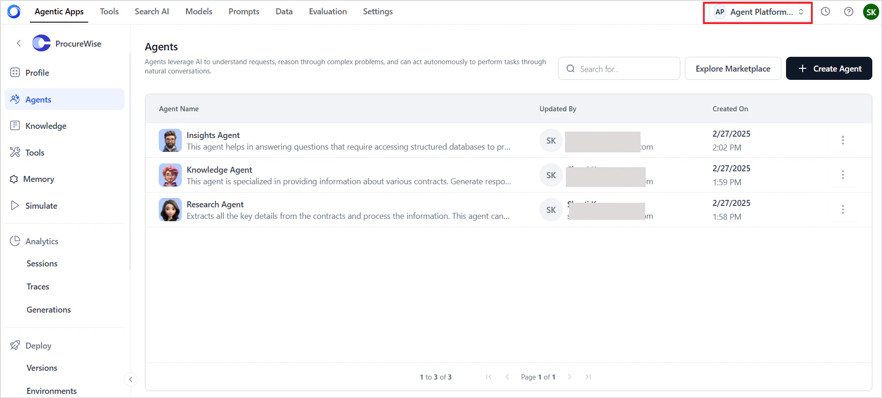Open Versions under Deploy
This screenshot has height=398, width=882.
pos(42,368)
